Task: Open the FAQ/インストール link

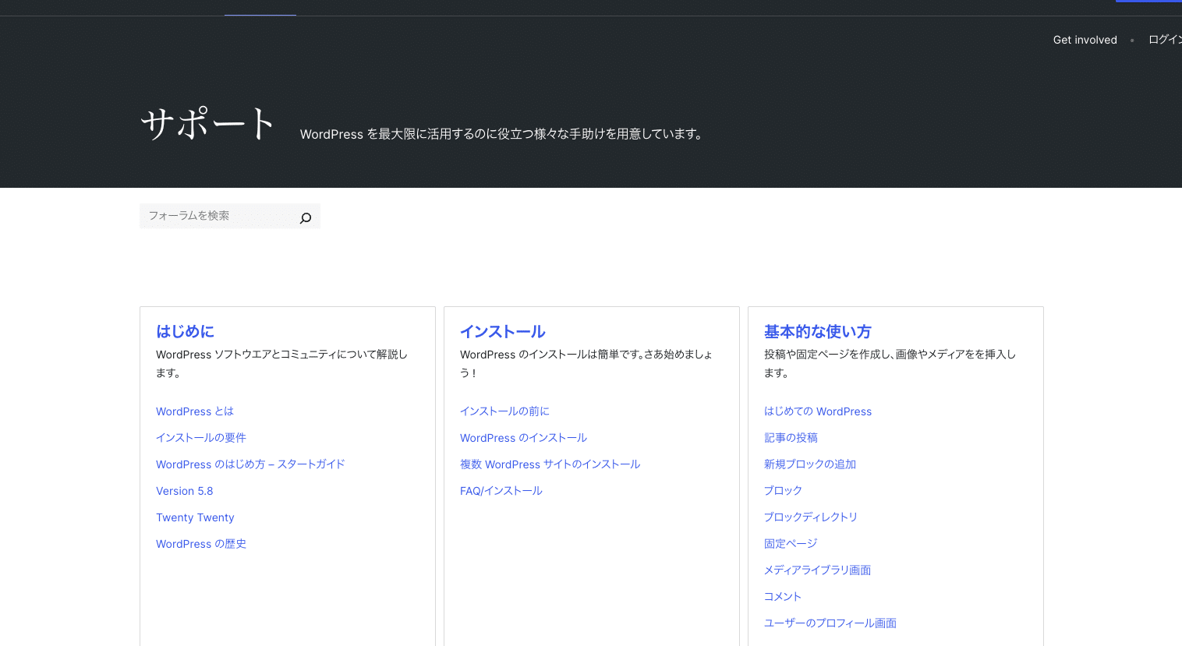Action: [501, 491]
